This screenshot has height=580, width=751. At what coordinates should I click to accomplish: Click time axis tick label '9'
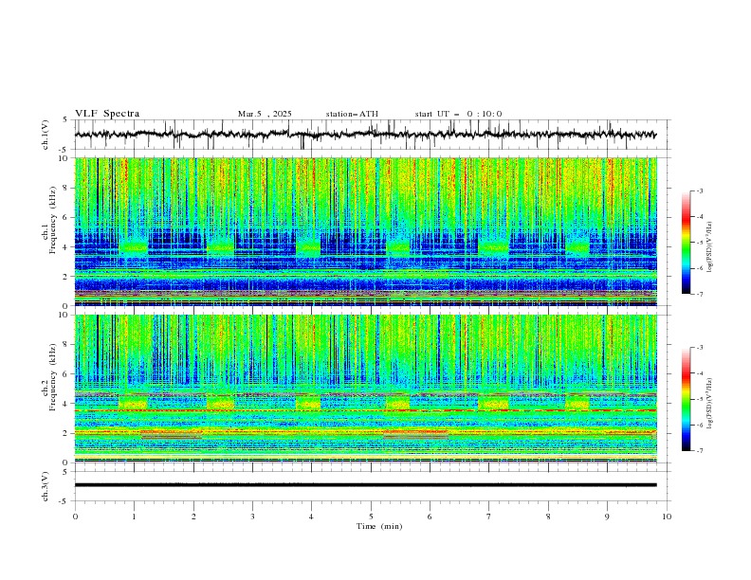[x=607, y=517]
